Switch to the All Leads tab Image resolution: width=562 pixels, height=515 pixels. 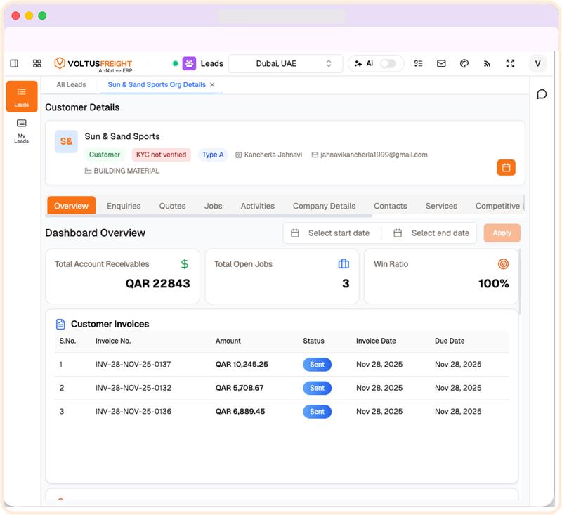[x=72, y=84]
